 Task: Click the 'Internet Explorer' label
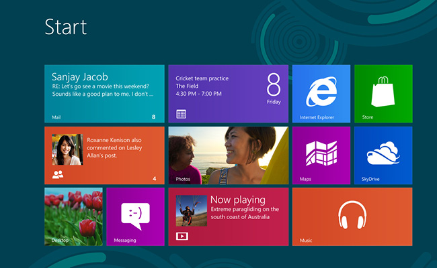pyautogui.click(x=317, y=117)
